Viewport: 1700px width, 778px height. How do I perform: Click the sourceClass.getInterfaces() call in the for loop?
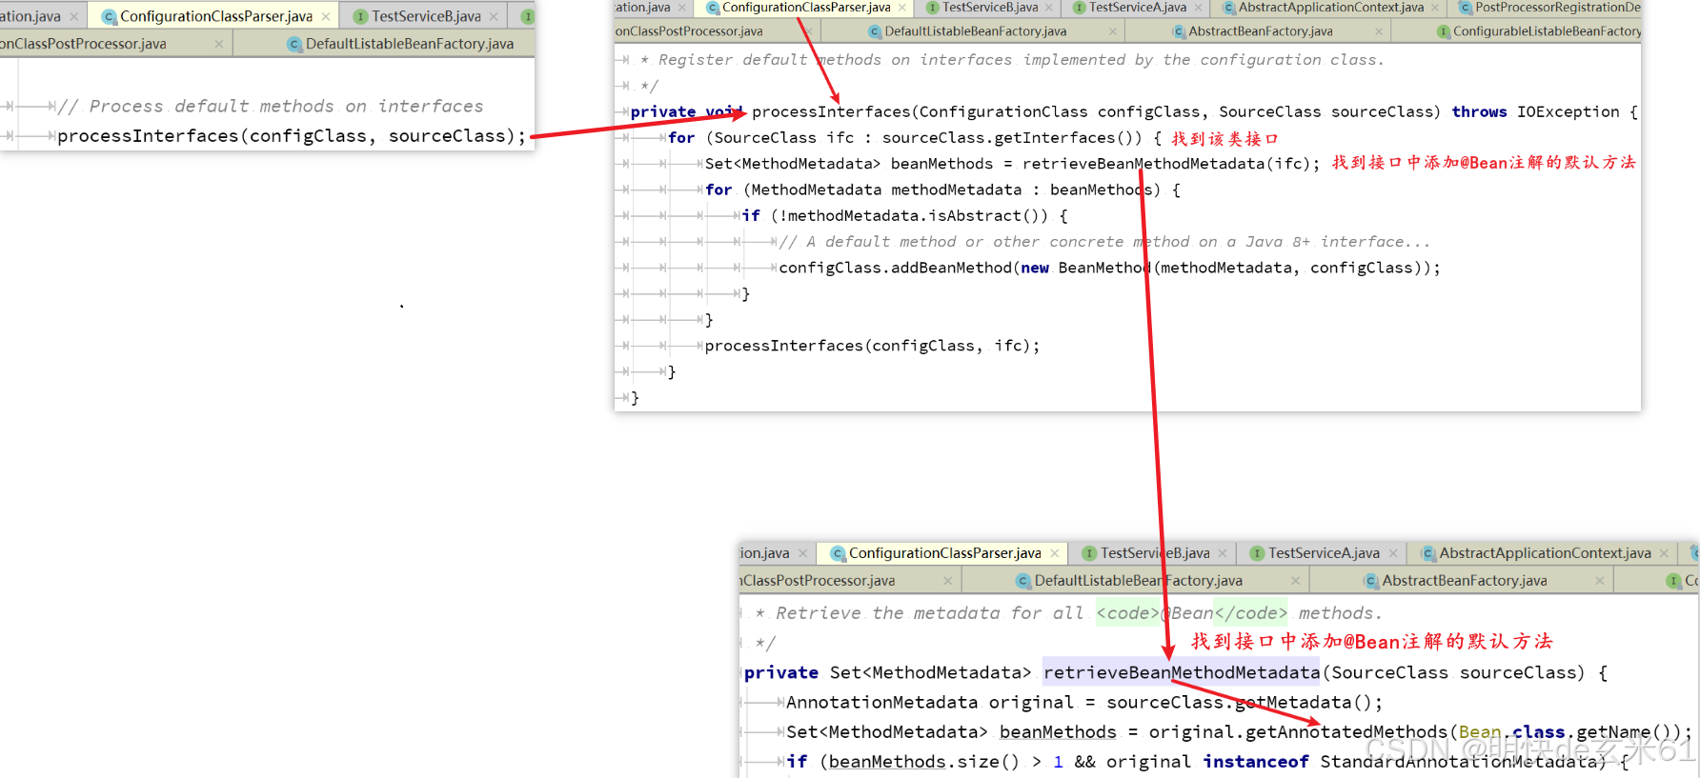(x=1012, y=138)
